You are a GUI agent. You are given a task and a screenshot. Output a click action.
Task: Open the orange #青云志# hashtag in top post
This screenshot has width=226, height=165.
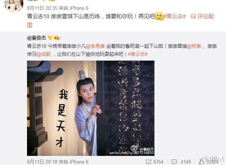pyautogui.click(x=175, y=16)
